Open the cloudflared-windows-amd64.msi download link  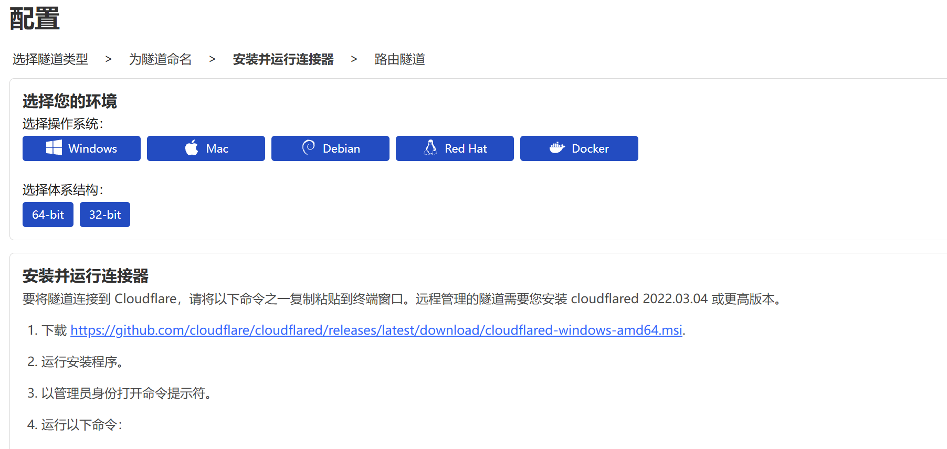[x=376, y=330]
